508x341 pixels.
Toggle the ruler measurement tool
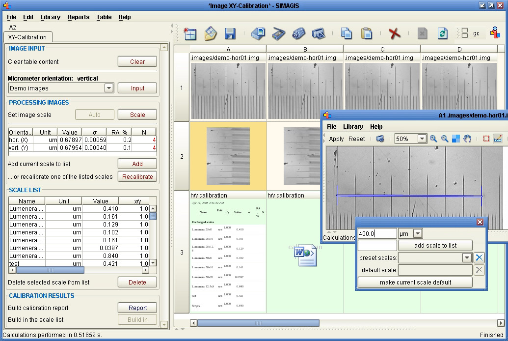(x=498, y=139)
